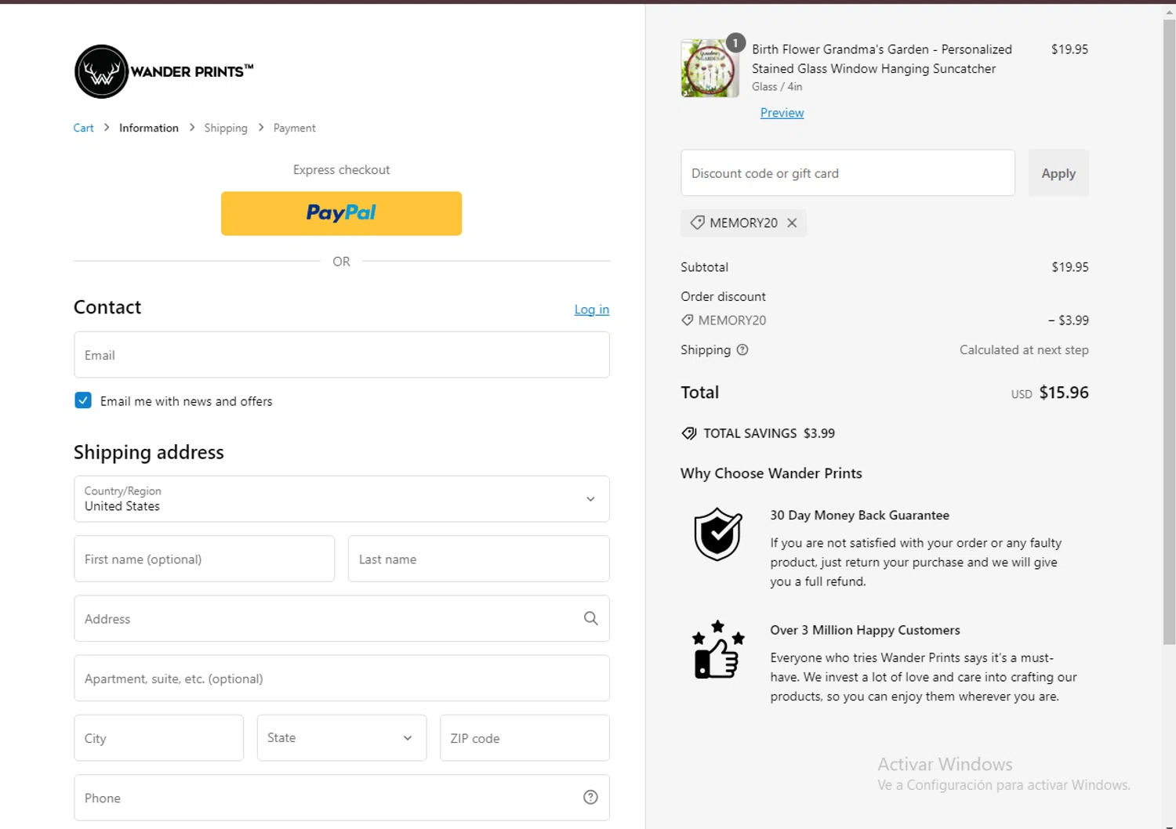Focus the Discount code or gift card field
1176x829 pixels.
pyautogui.click(x=847, y=173)
